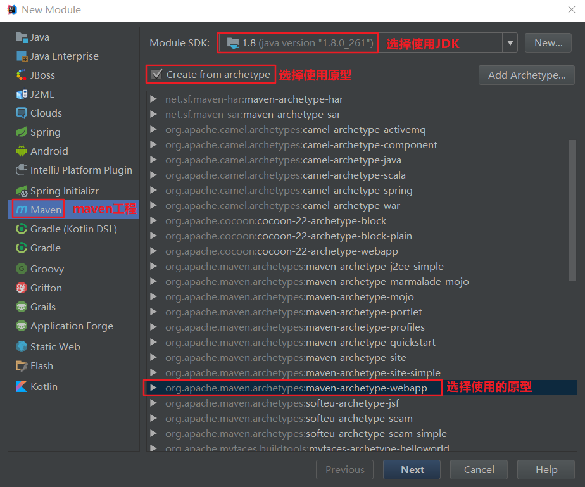Open the Module SDK dropdown arrow
This screenshot has height=487, width=585.
tap(510, 43)
